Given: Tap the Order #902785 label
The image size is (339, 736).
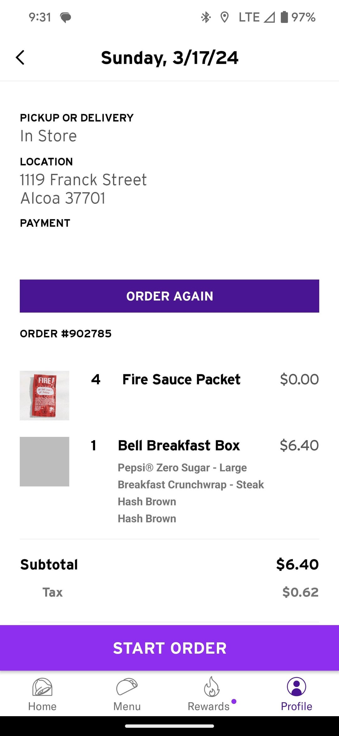Looking at the screenshot, I should [x=66, y=334].
